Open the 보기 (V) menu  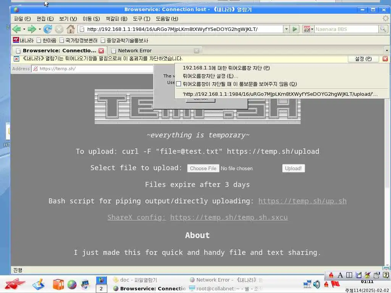point(68,19)
